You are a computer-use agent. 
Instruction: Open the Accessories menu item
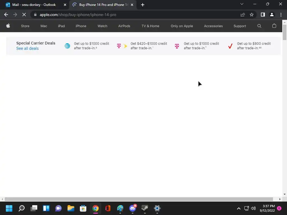click(213, 26)
